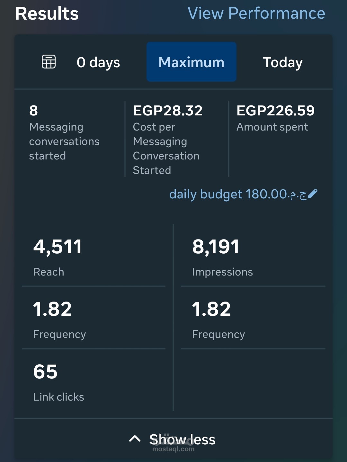347x462 pixels.
Task: Click the Show less text label
Action: pos(182,439)
